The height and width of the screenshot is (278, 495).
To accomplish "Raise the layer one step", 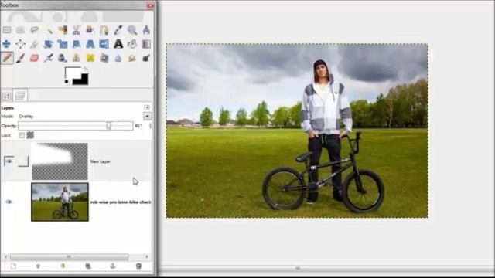I will click(x=38, y=266).
